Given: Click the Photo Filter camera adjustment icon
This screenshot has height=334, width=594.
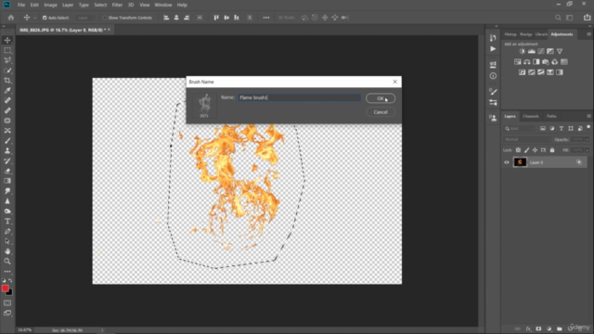Looking at the screenshot, I should pyautogui.click(x=546, y=62).
